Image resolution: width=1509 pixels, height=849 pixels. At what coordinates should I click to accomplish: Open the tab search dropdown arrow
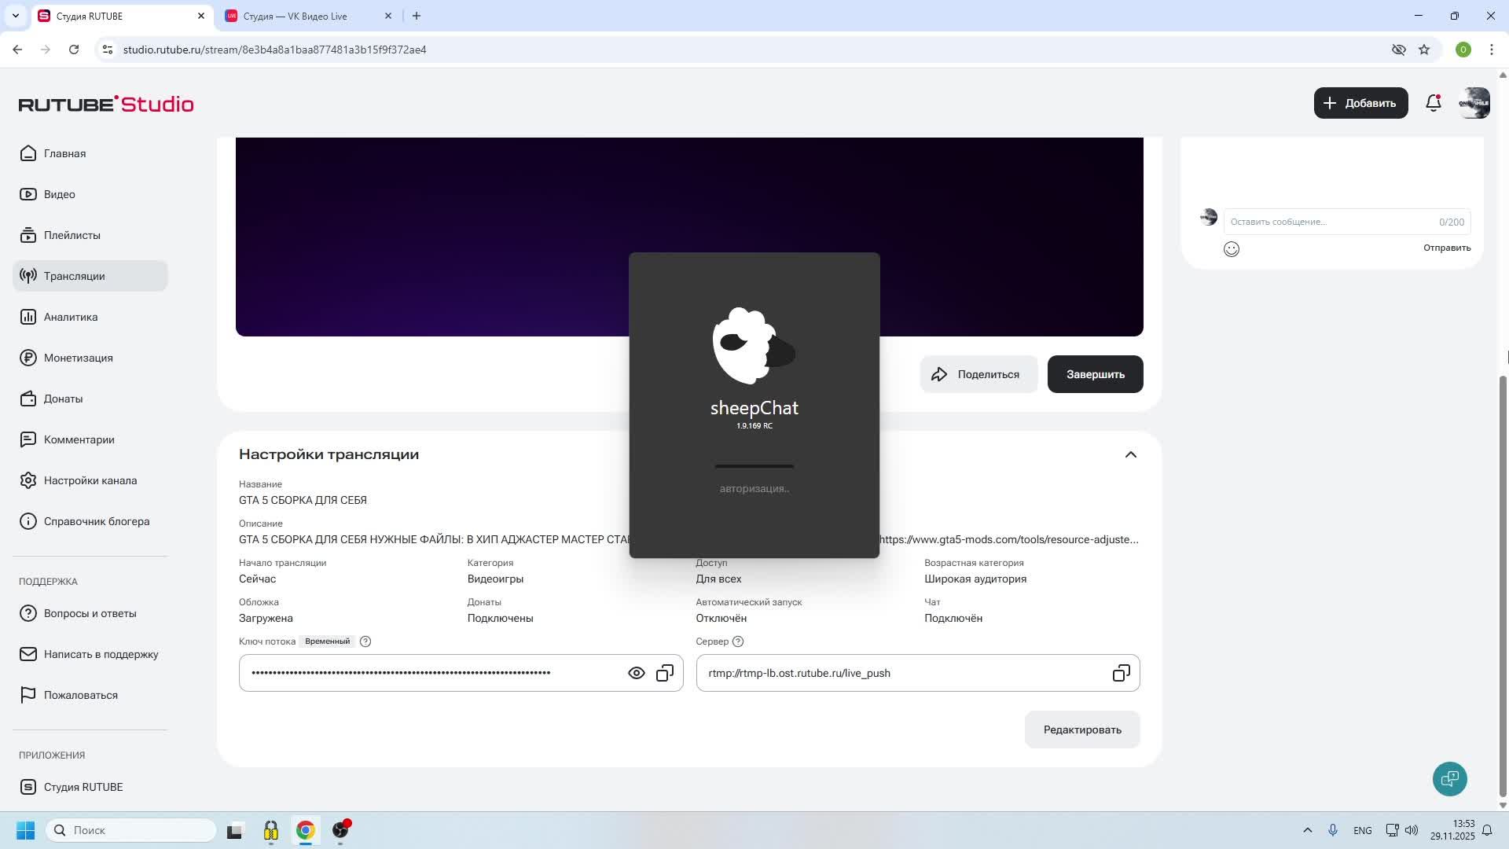[x=15, y=16]
